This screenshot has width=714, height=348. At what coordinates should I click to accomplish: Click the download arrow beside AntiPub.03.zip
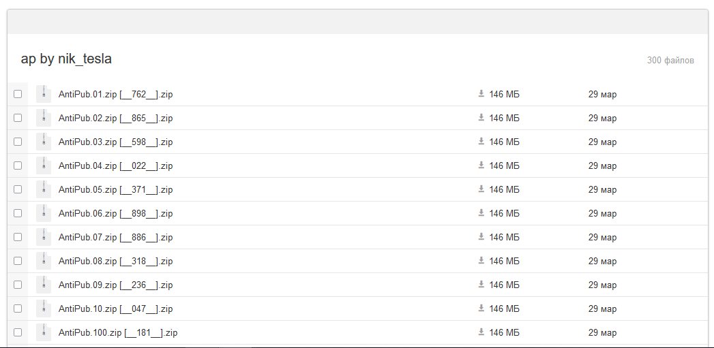tap(481, 142)
